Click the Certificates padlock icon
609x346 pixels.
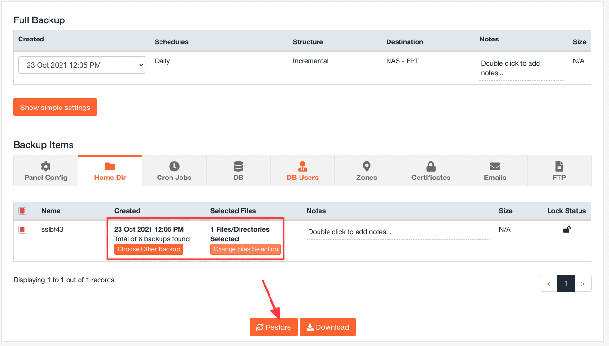click(x=431, y=167)
